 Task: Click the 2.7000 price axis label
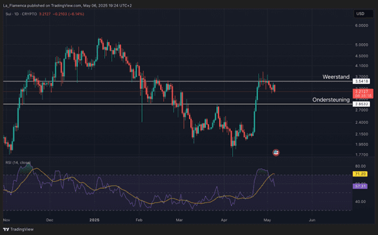coord(362,110)
